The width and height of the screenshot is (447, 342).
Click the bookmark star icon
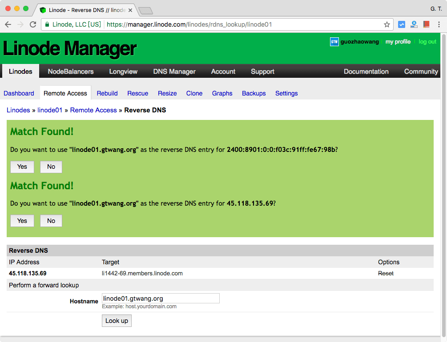[x=388, y=24]
